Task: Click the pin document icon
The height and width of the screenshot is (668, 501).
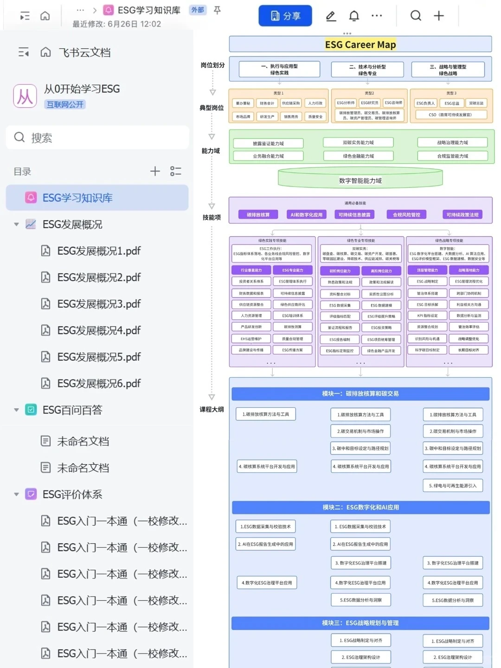Action: point(217,10)
